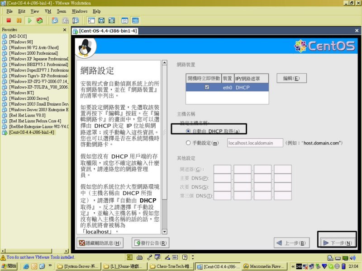Click the 下一步(N) next button
This screenshot has height=271, width=362.
337,243
